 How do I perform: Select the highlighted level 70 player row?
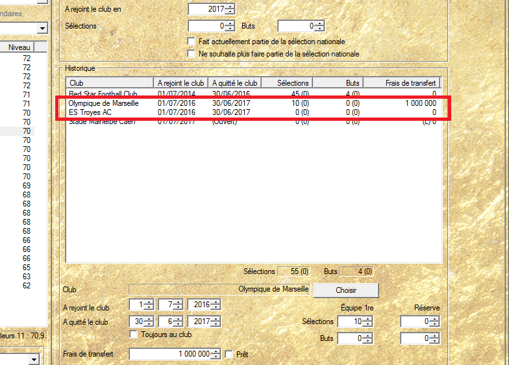tap(17, 131)
